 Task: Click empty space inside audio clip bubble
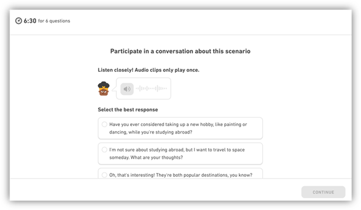point(145,96)
